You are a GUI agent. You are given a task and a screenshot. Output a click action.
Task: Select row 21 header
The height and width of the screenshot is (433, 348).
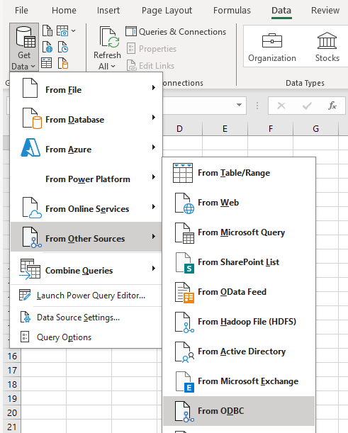(x=12, y=427)
